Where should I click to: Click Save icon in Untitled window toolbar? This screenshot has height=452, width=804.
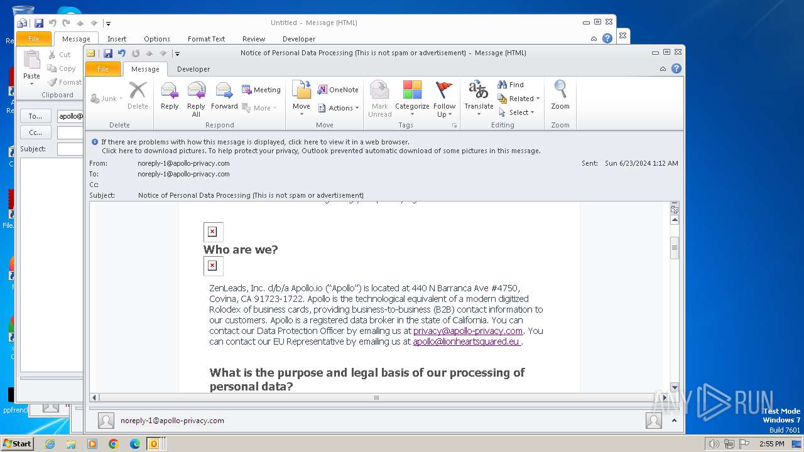(x=39, y=23)
